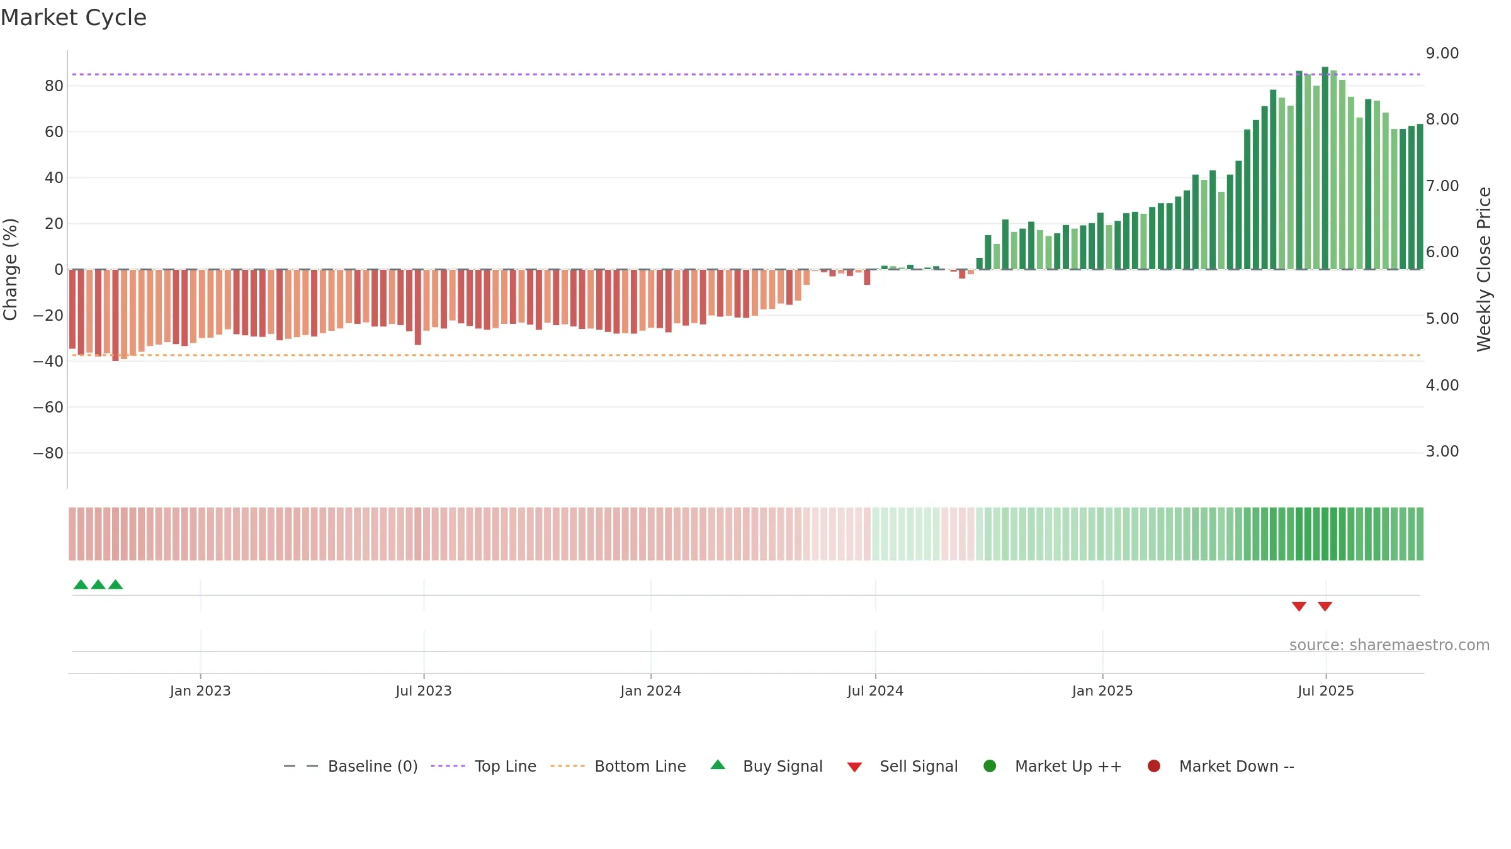Select the third green buy signal marker

click(x=115, y=584)
